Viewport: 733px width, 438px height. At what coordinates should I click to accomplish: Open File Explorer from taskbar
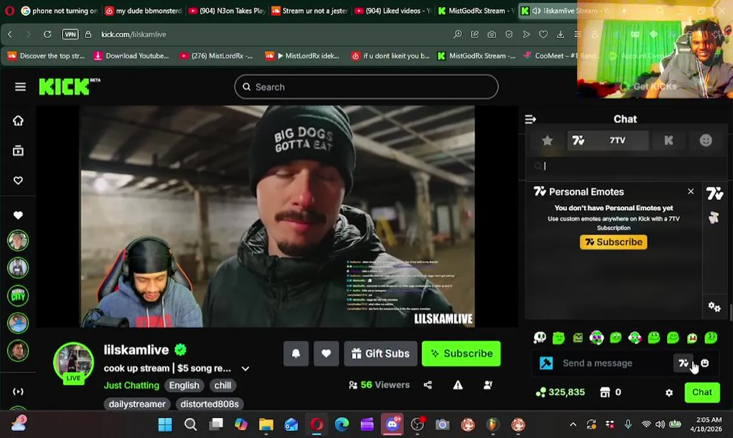266,425
